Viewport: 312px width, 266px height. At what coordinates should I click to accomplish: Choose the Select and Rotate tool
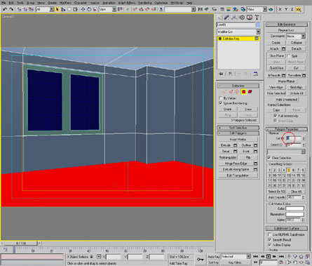coord(89,9)
